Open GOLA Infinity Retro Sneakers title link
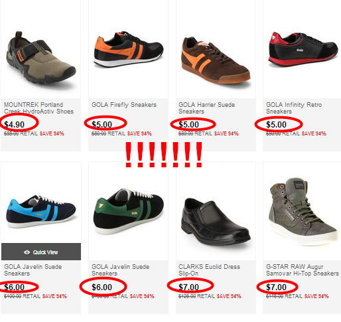 pos(294,108)
